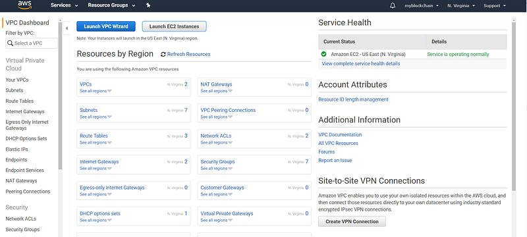Open Egress Only Internet Gateways in sidebar
The width and height of the screenshot is (527, 237).
27,125
